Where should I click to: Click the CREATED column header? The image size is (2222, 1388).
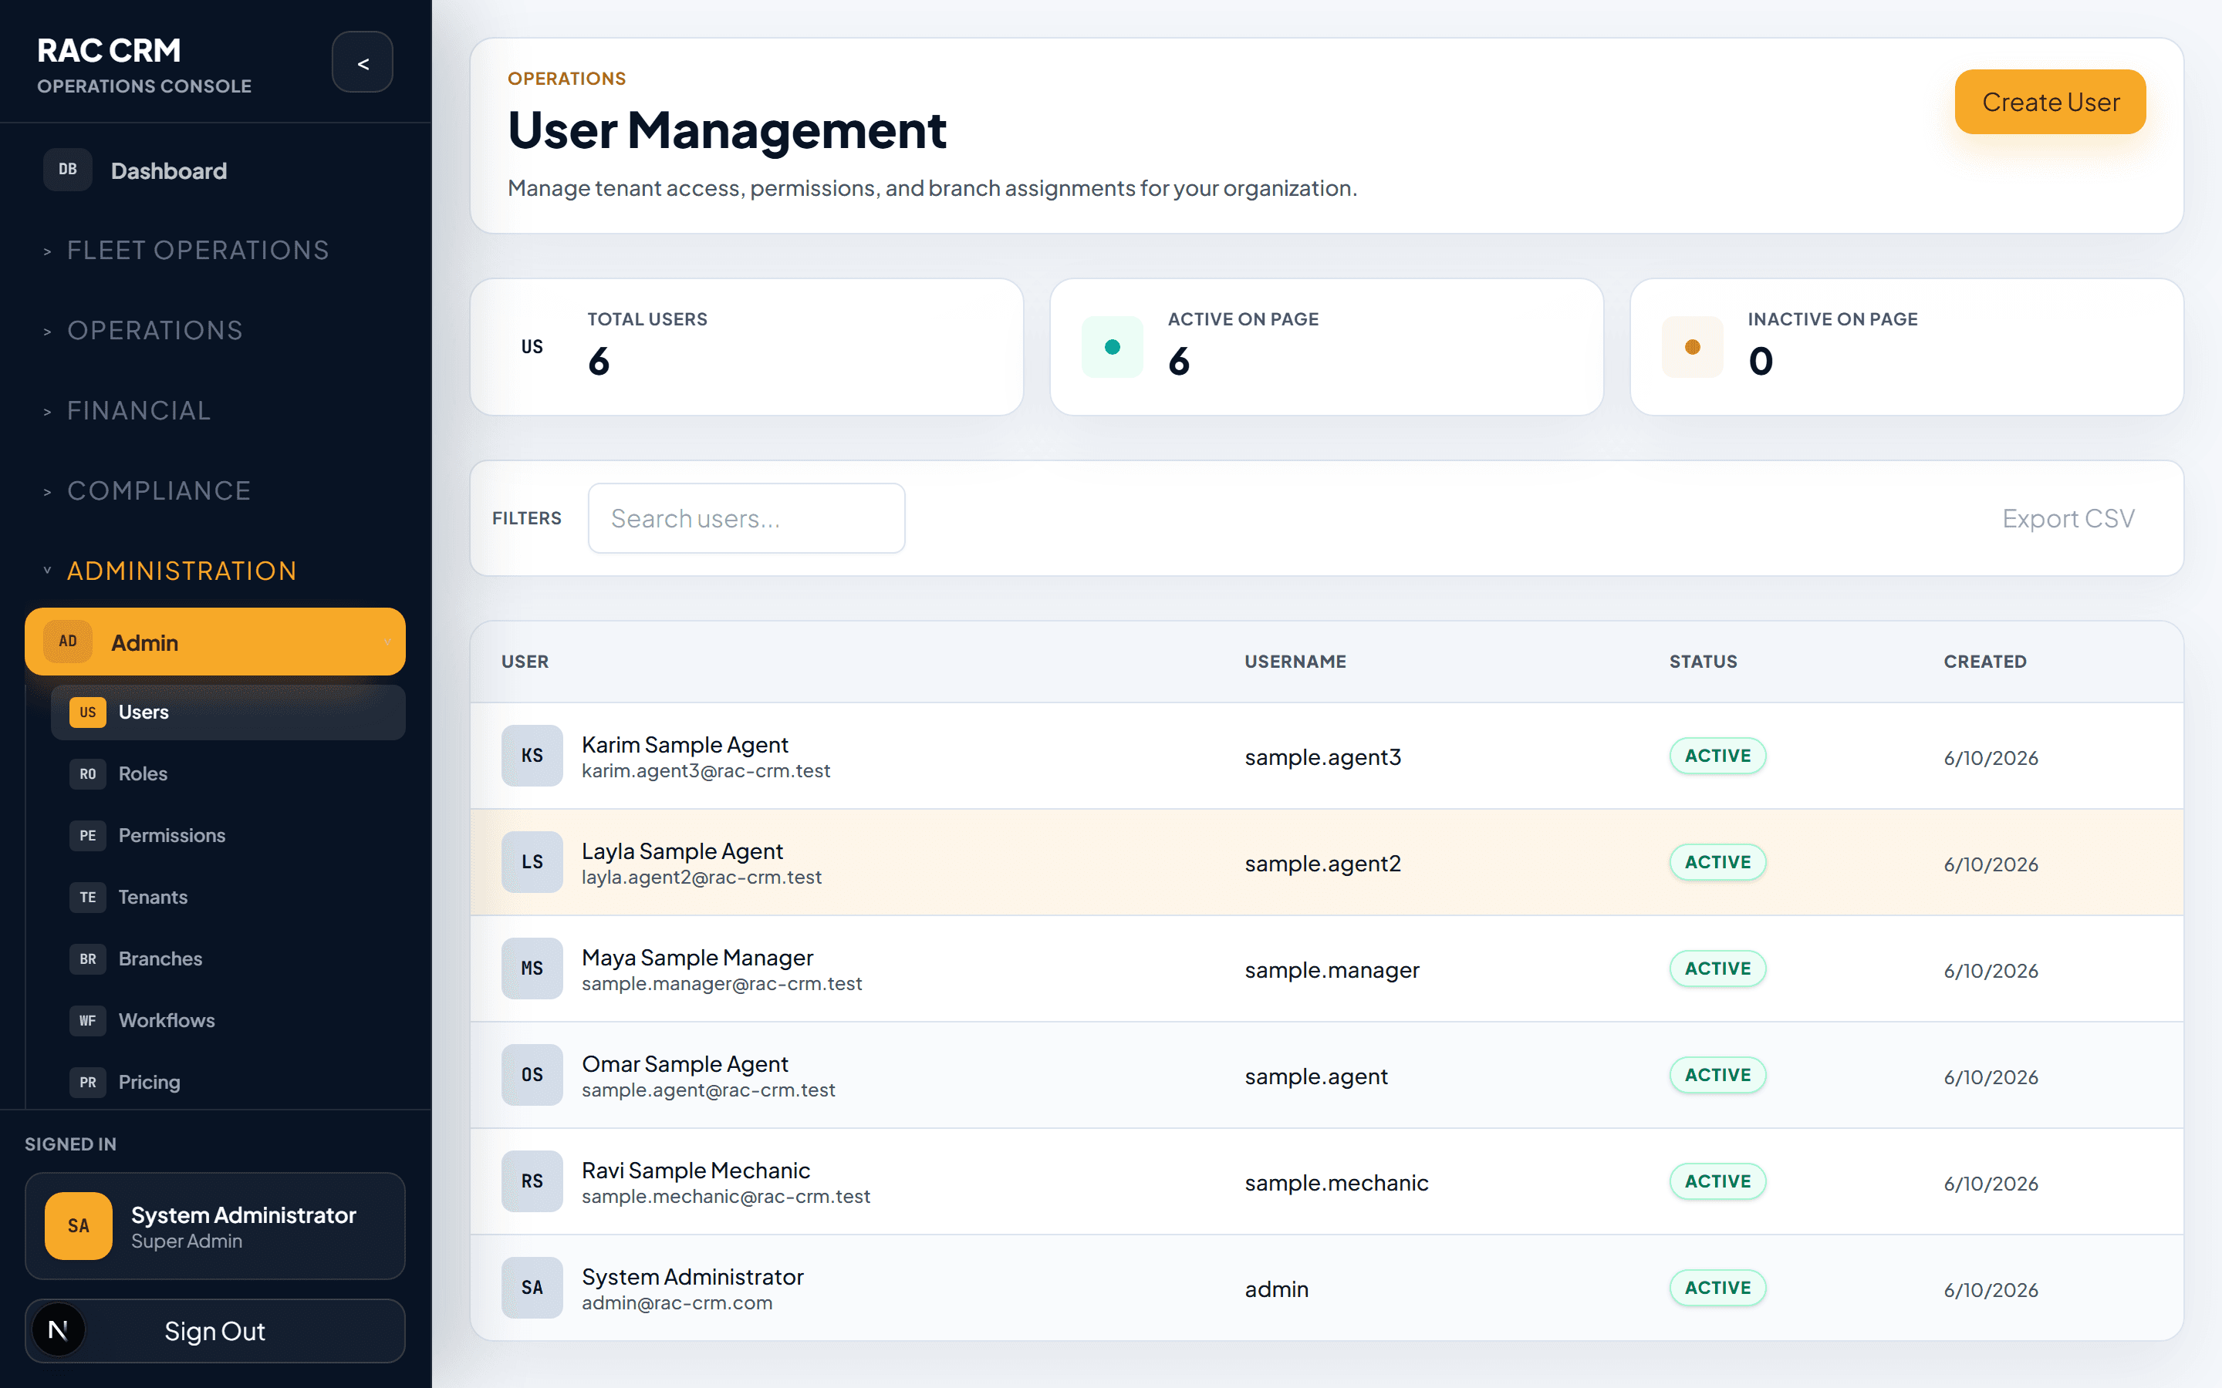pyautogui.click(x=1985, y=662)
